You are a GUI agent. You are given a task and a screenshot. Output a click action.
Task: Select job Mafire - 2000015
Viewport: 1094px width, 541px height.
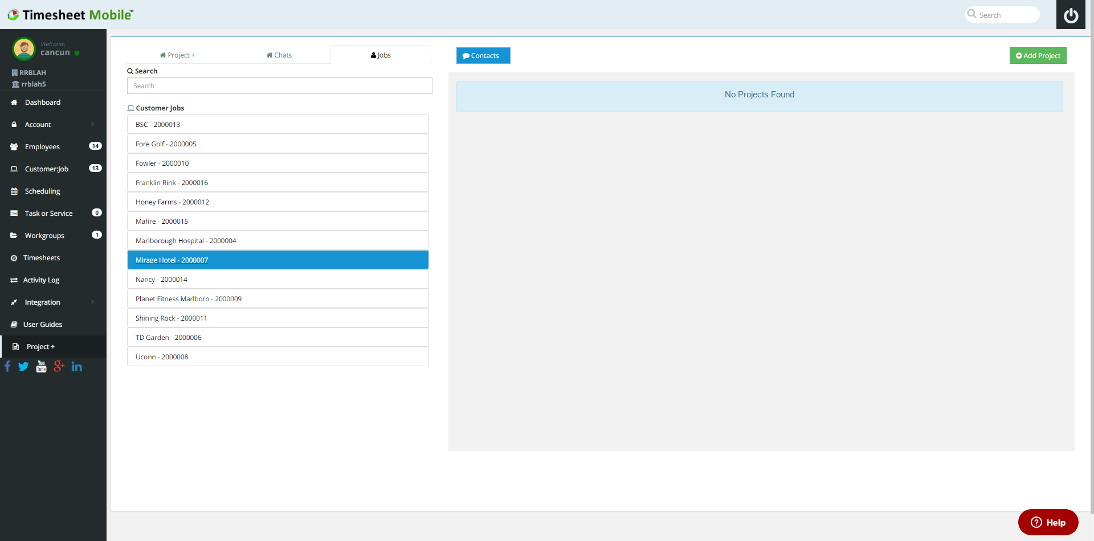(278, 222)
